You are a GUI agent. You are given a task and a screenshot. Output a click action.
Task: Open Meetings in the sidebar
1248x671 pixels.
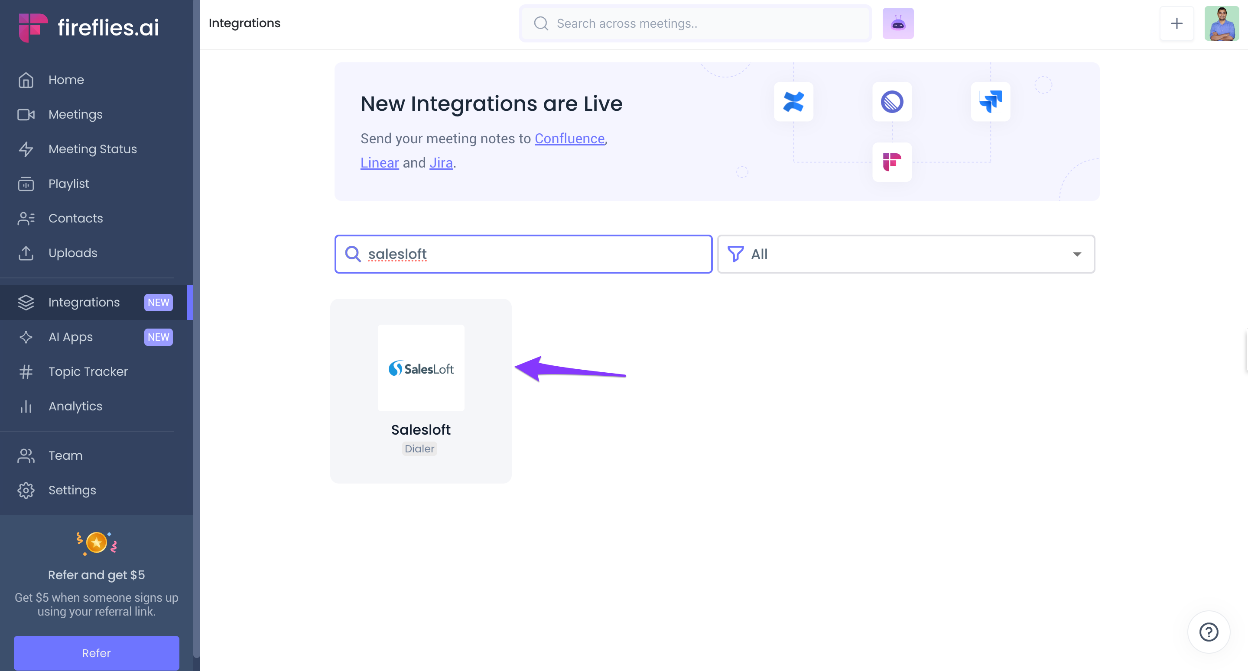(75, 115)
